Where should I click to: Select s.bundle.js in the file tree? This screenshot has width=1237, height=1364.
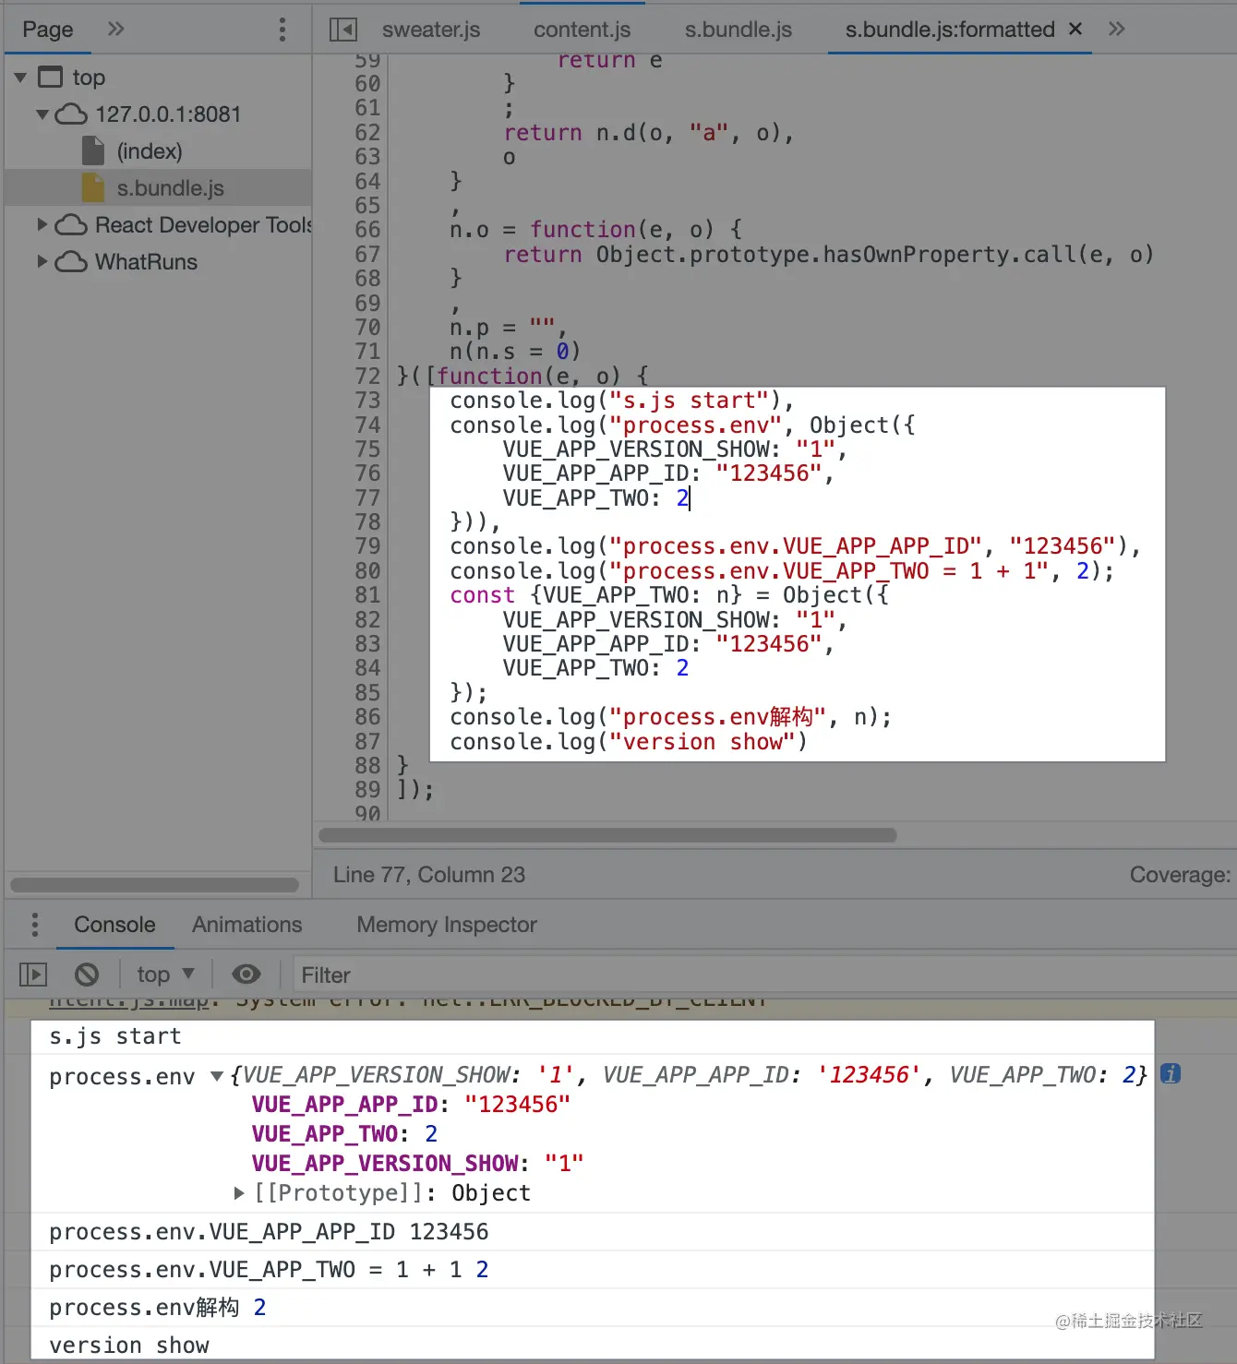click(x=171, y=188)
